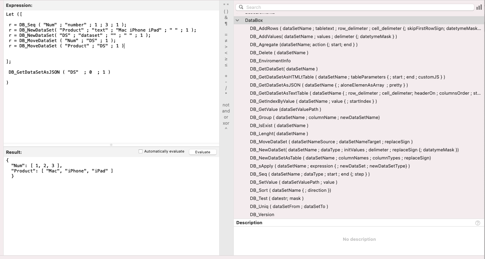Pick the DB_Version function entry
This screenshot has height=259, width=485.
262,214
